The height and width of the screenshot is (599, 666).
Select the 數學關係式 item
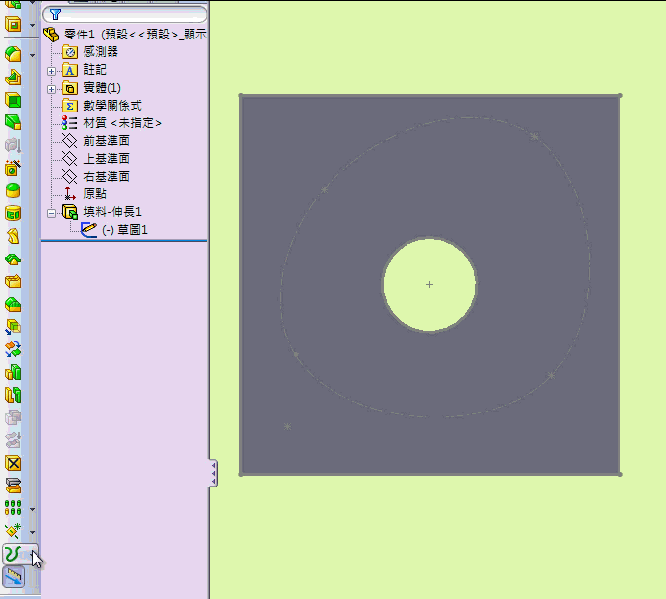[x=102, y=106]
